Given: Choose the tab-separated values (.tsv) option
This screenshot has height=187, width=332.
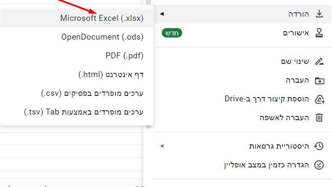Looking at the screenshot, I should coord(84,112).
